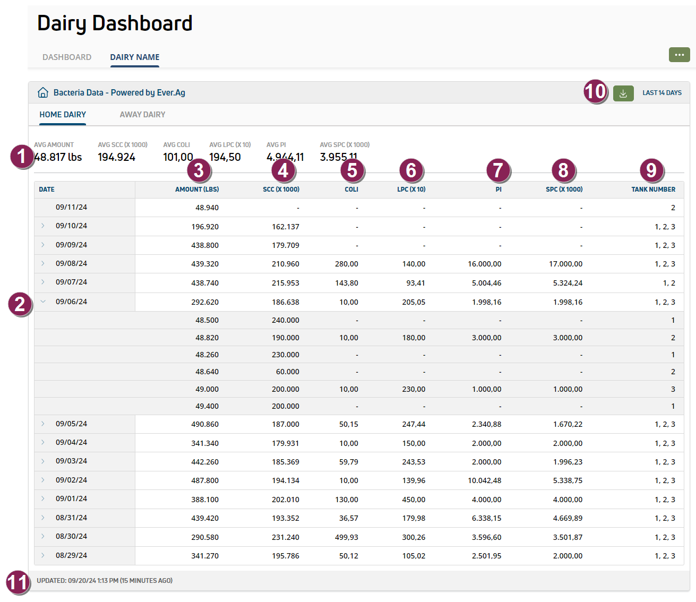Select the Home Dairy tab

pos(63,115)
